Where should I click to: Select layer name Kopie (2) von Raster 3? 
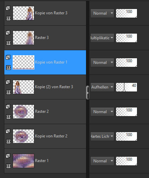point(54,87)
